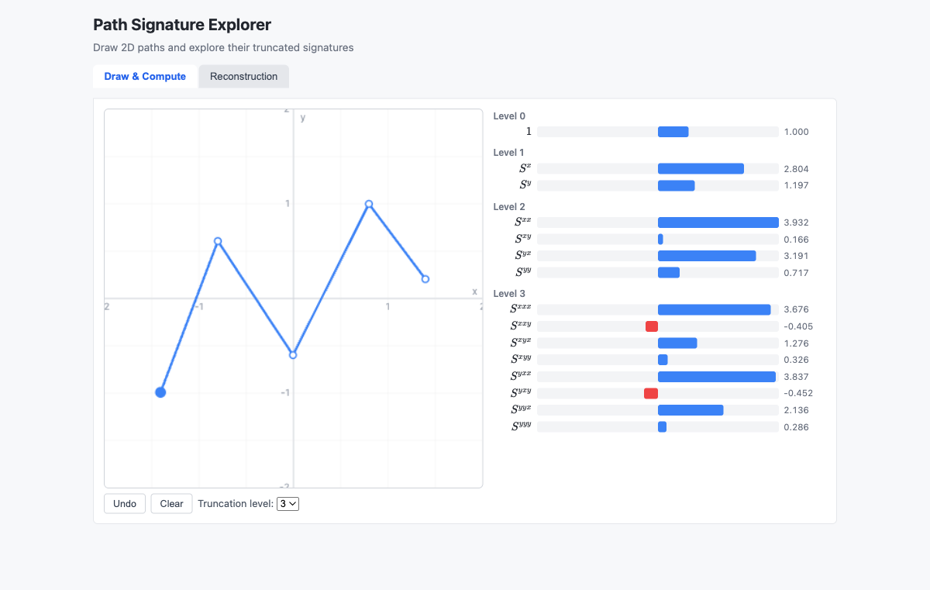Click the Undo button
This screenshot has height=590, width=930.
coord(124,503)
